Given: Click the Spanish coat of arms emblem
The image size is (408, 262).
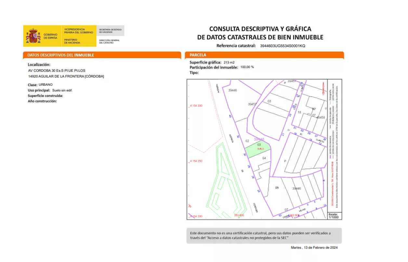Looking at the screenshot, I should click(33, 36).
